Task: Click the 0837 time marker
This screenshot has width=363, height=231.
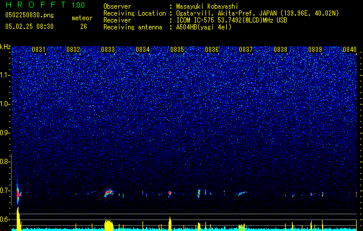Action: pos(246,50)
